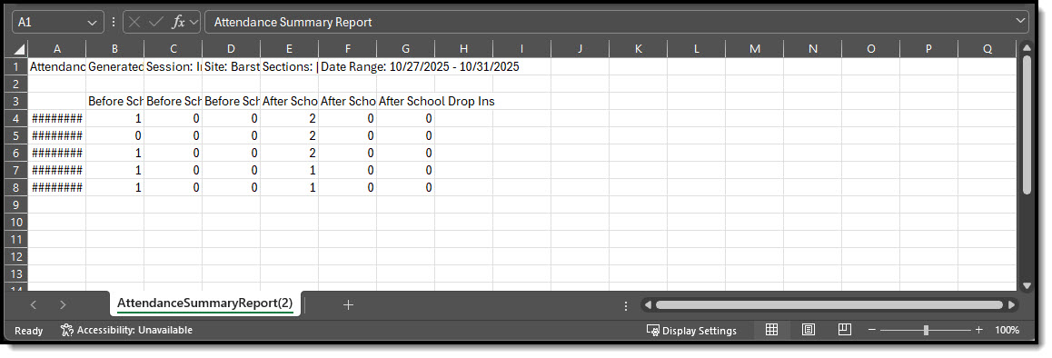Click the Ready status indicator
The width and height of the screenshot is (1052, 358).
point(29,331)
